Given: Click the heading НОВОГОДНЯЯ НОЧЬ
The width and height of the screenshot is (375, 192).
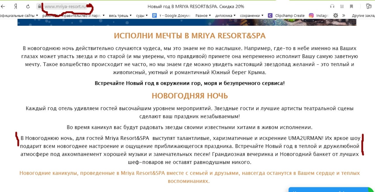Looking at the screenshot, I should point(190,96).
